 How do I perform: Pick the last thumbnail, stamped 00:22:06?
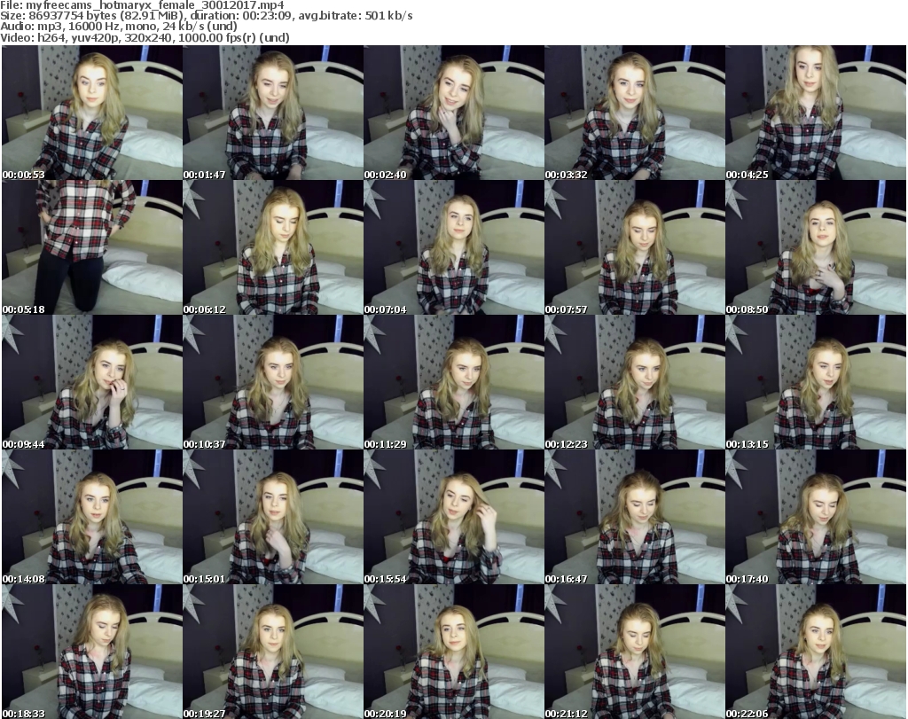point(816,652)
